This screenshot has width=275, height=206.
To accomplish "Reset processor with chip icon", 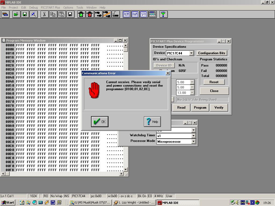I will click(x=115, y=14).
